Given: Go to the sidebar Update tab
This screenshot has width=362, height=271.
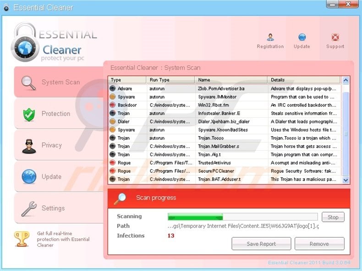Looking at the screenshot, I should (x=59, y=177).
